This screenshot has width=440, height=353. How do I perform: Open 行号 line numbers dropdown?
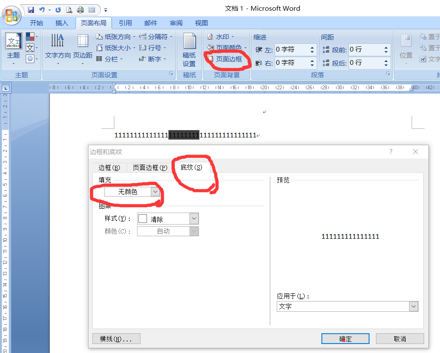153,48
